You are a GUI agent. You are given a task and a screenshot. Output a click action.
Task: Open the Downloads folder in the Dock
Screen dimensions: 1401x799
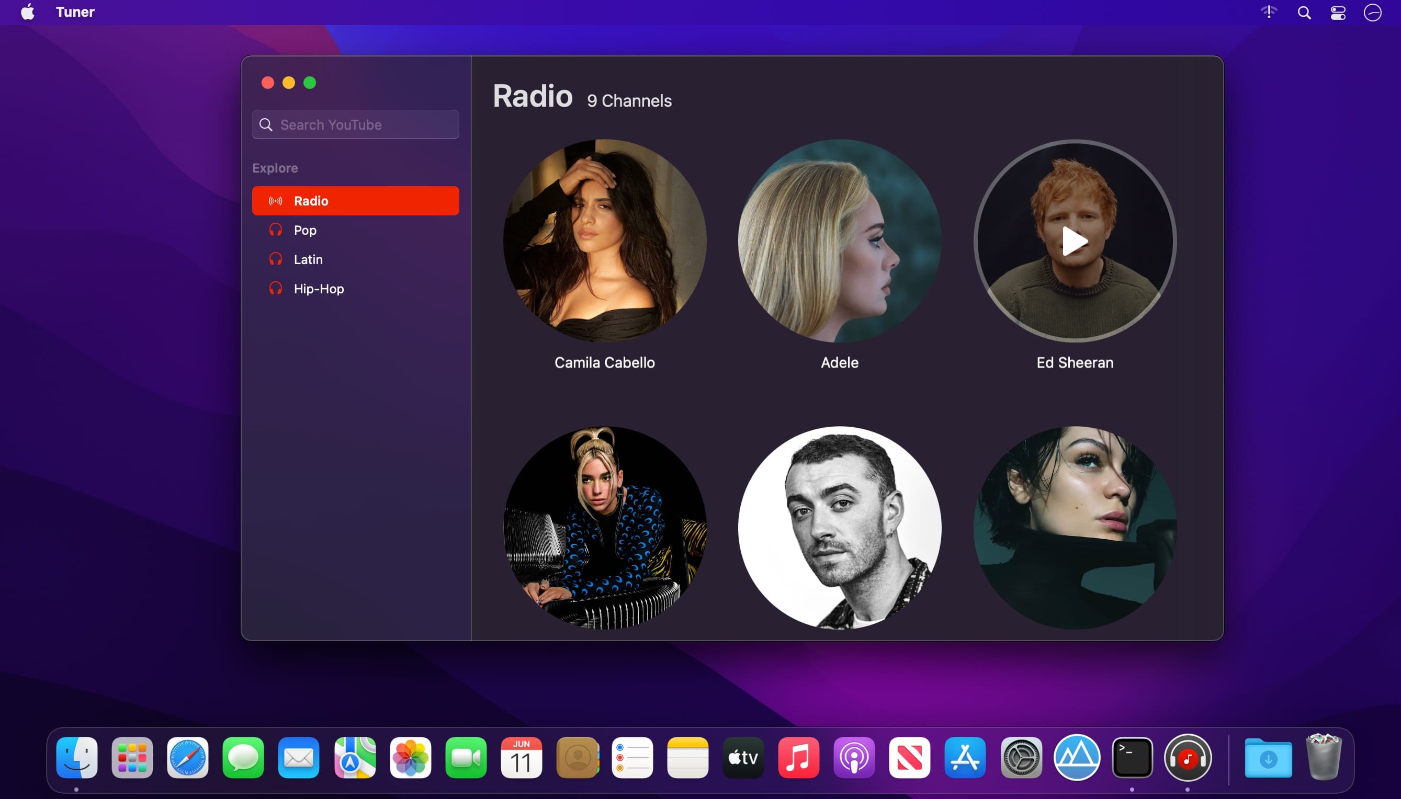click(x=1268, y=757)
